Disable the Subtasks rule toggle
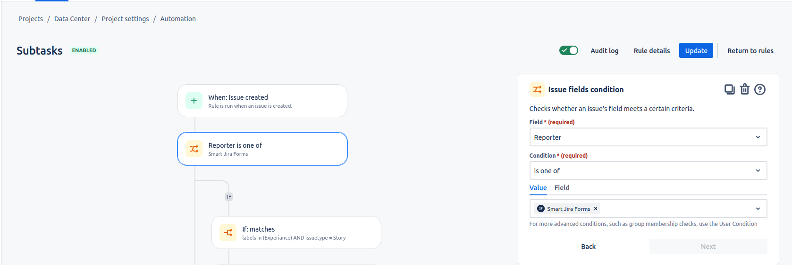Viewport: 792px width, 265px height. pyautogui.click(x=568, y=50)
